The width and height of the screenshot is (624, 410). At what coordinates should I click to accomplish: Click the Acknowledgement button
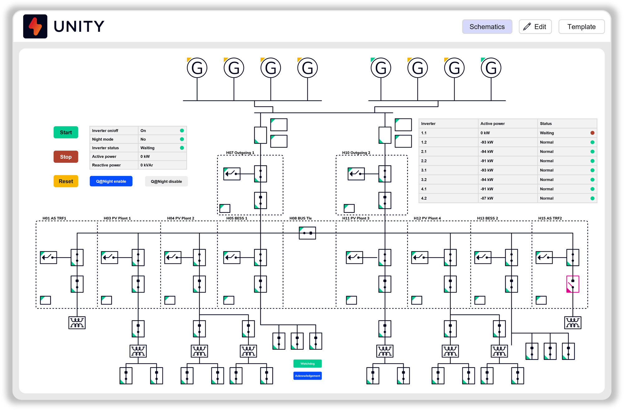point(307,376)
